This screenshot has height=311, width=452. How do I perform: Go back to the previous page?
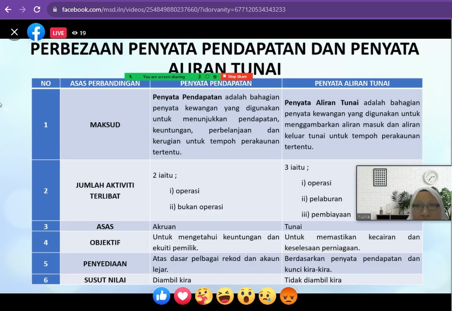[x=8, y=9]
